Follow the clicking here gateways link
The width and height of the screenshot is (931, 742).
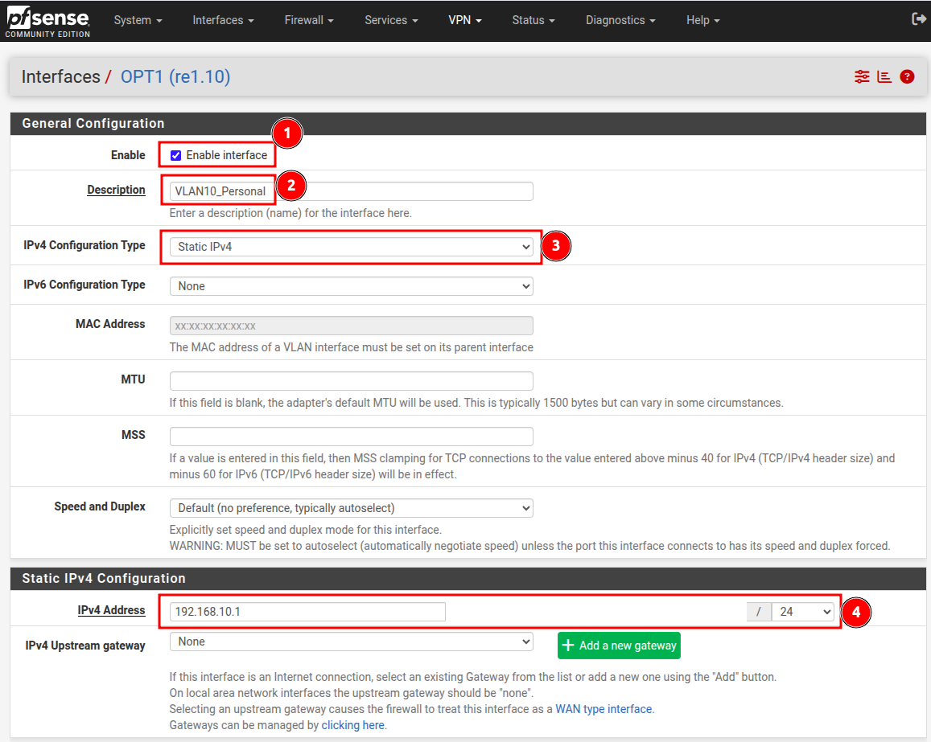[x=352, y=725]
